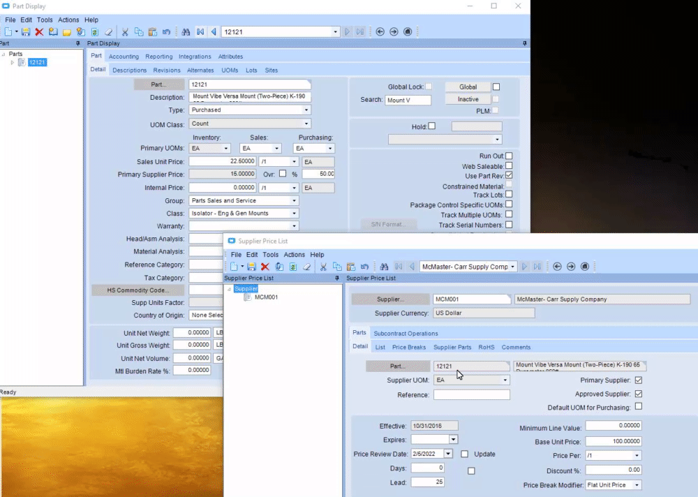Expand the 12121 tree node arrow
The width and height of the screenshot is (698, 497).
[x=13, y=63]
